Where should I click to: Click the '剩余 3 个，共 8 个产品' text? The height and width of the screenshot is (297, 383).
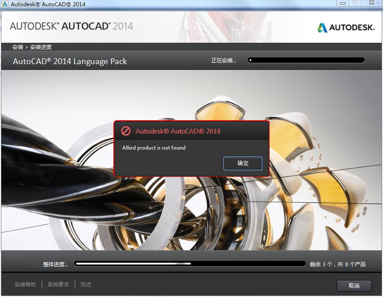(338, 264)
